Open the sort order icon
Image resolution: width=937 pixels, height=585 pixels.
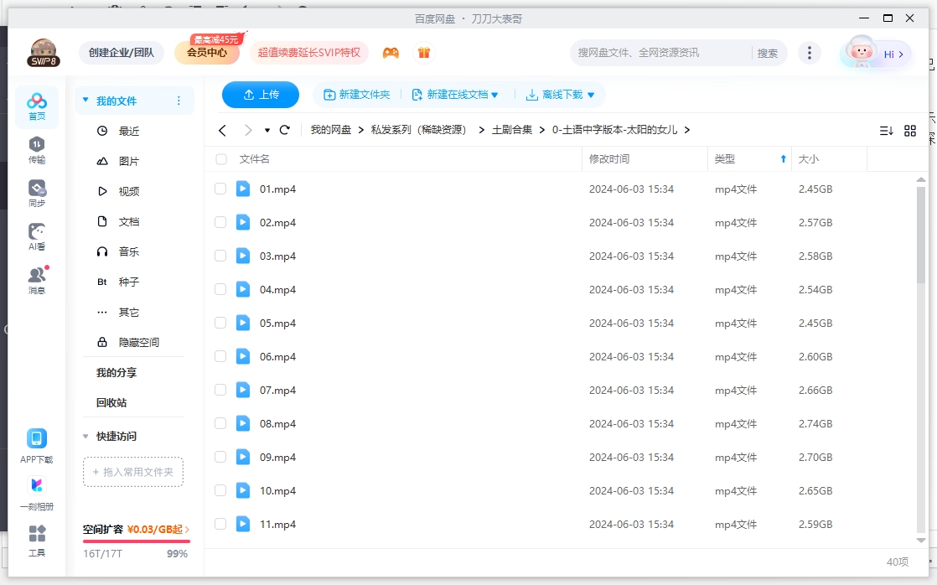886,131
